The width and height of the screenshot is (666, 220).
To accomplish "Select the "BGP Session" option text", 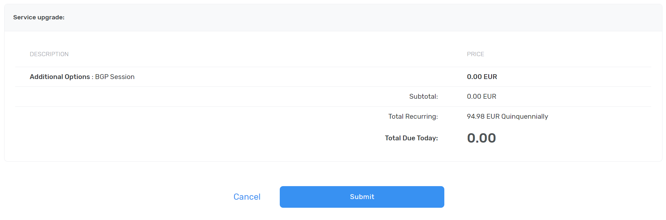I will (x=115, y=77).
